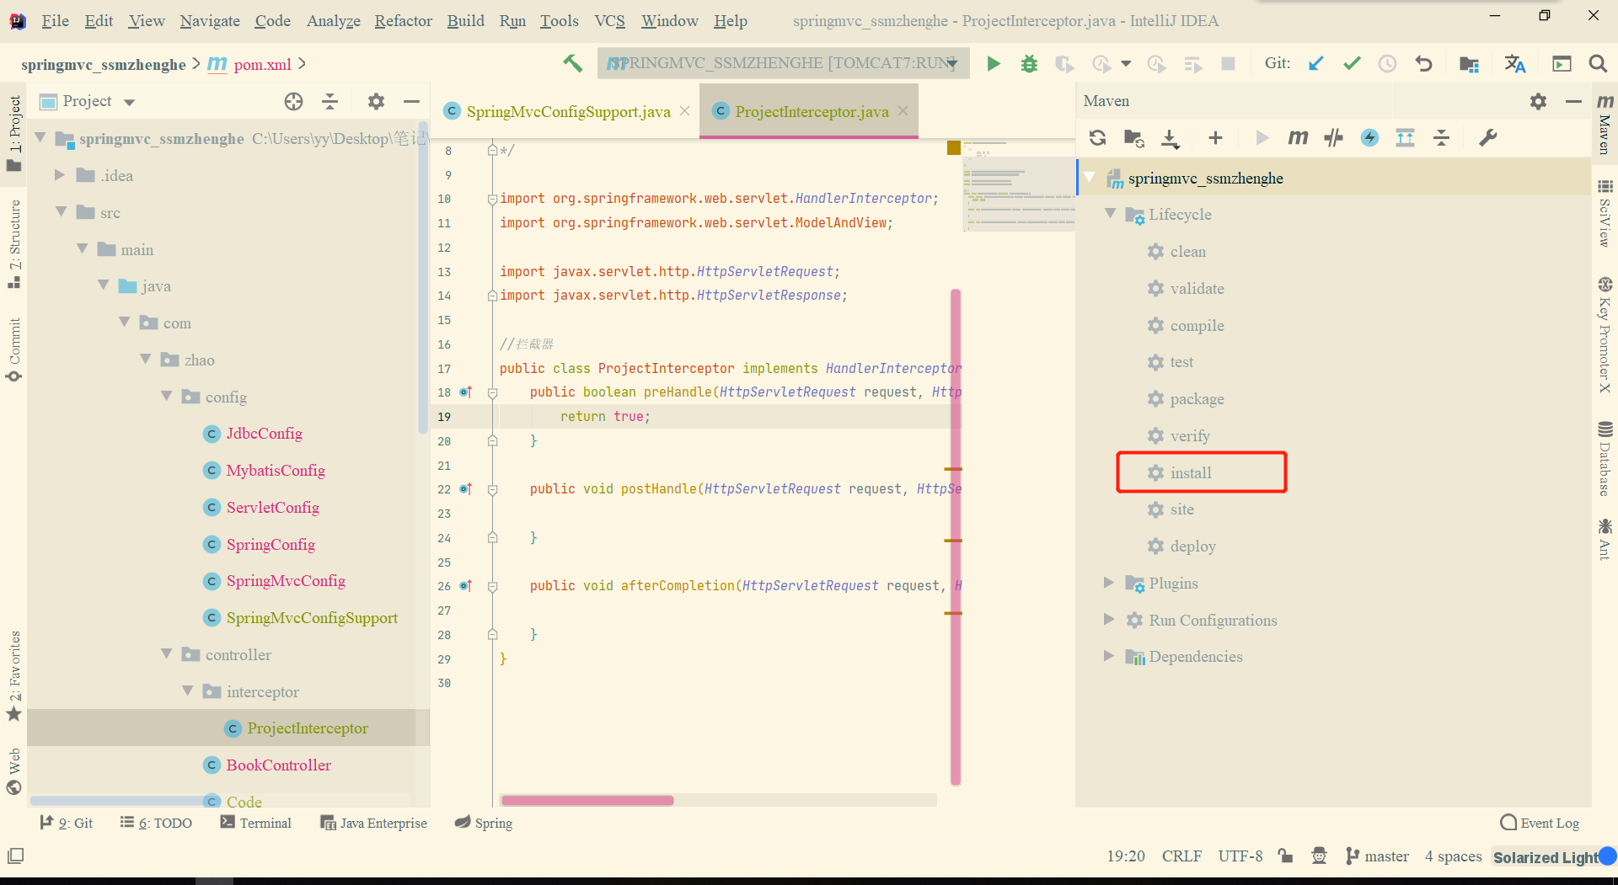
Task: Toggle Skip Tests mode in Maven
Action: click(1369, 138)
